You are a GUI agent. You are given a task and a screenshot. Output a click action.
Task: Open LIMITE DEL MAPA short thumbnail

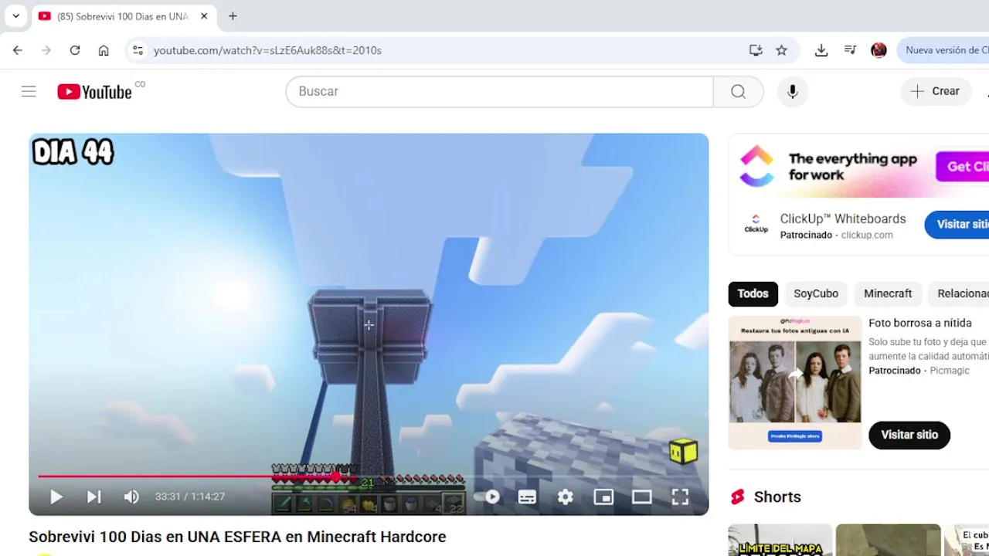(780, 540)
